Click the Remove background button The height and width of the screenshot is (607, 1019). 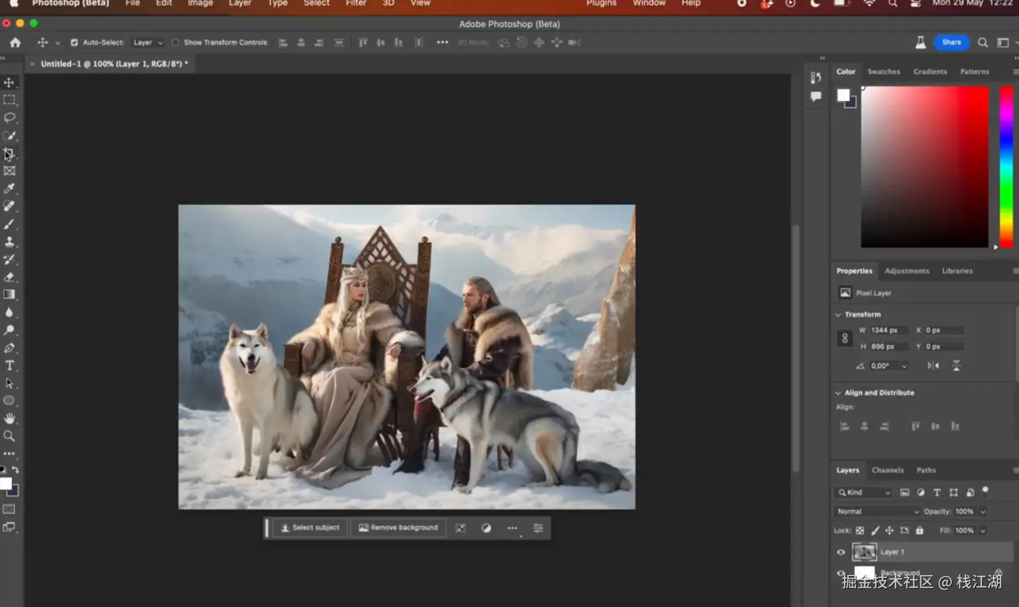[398, 528]
